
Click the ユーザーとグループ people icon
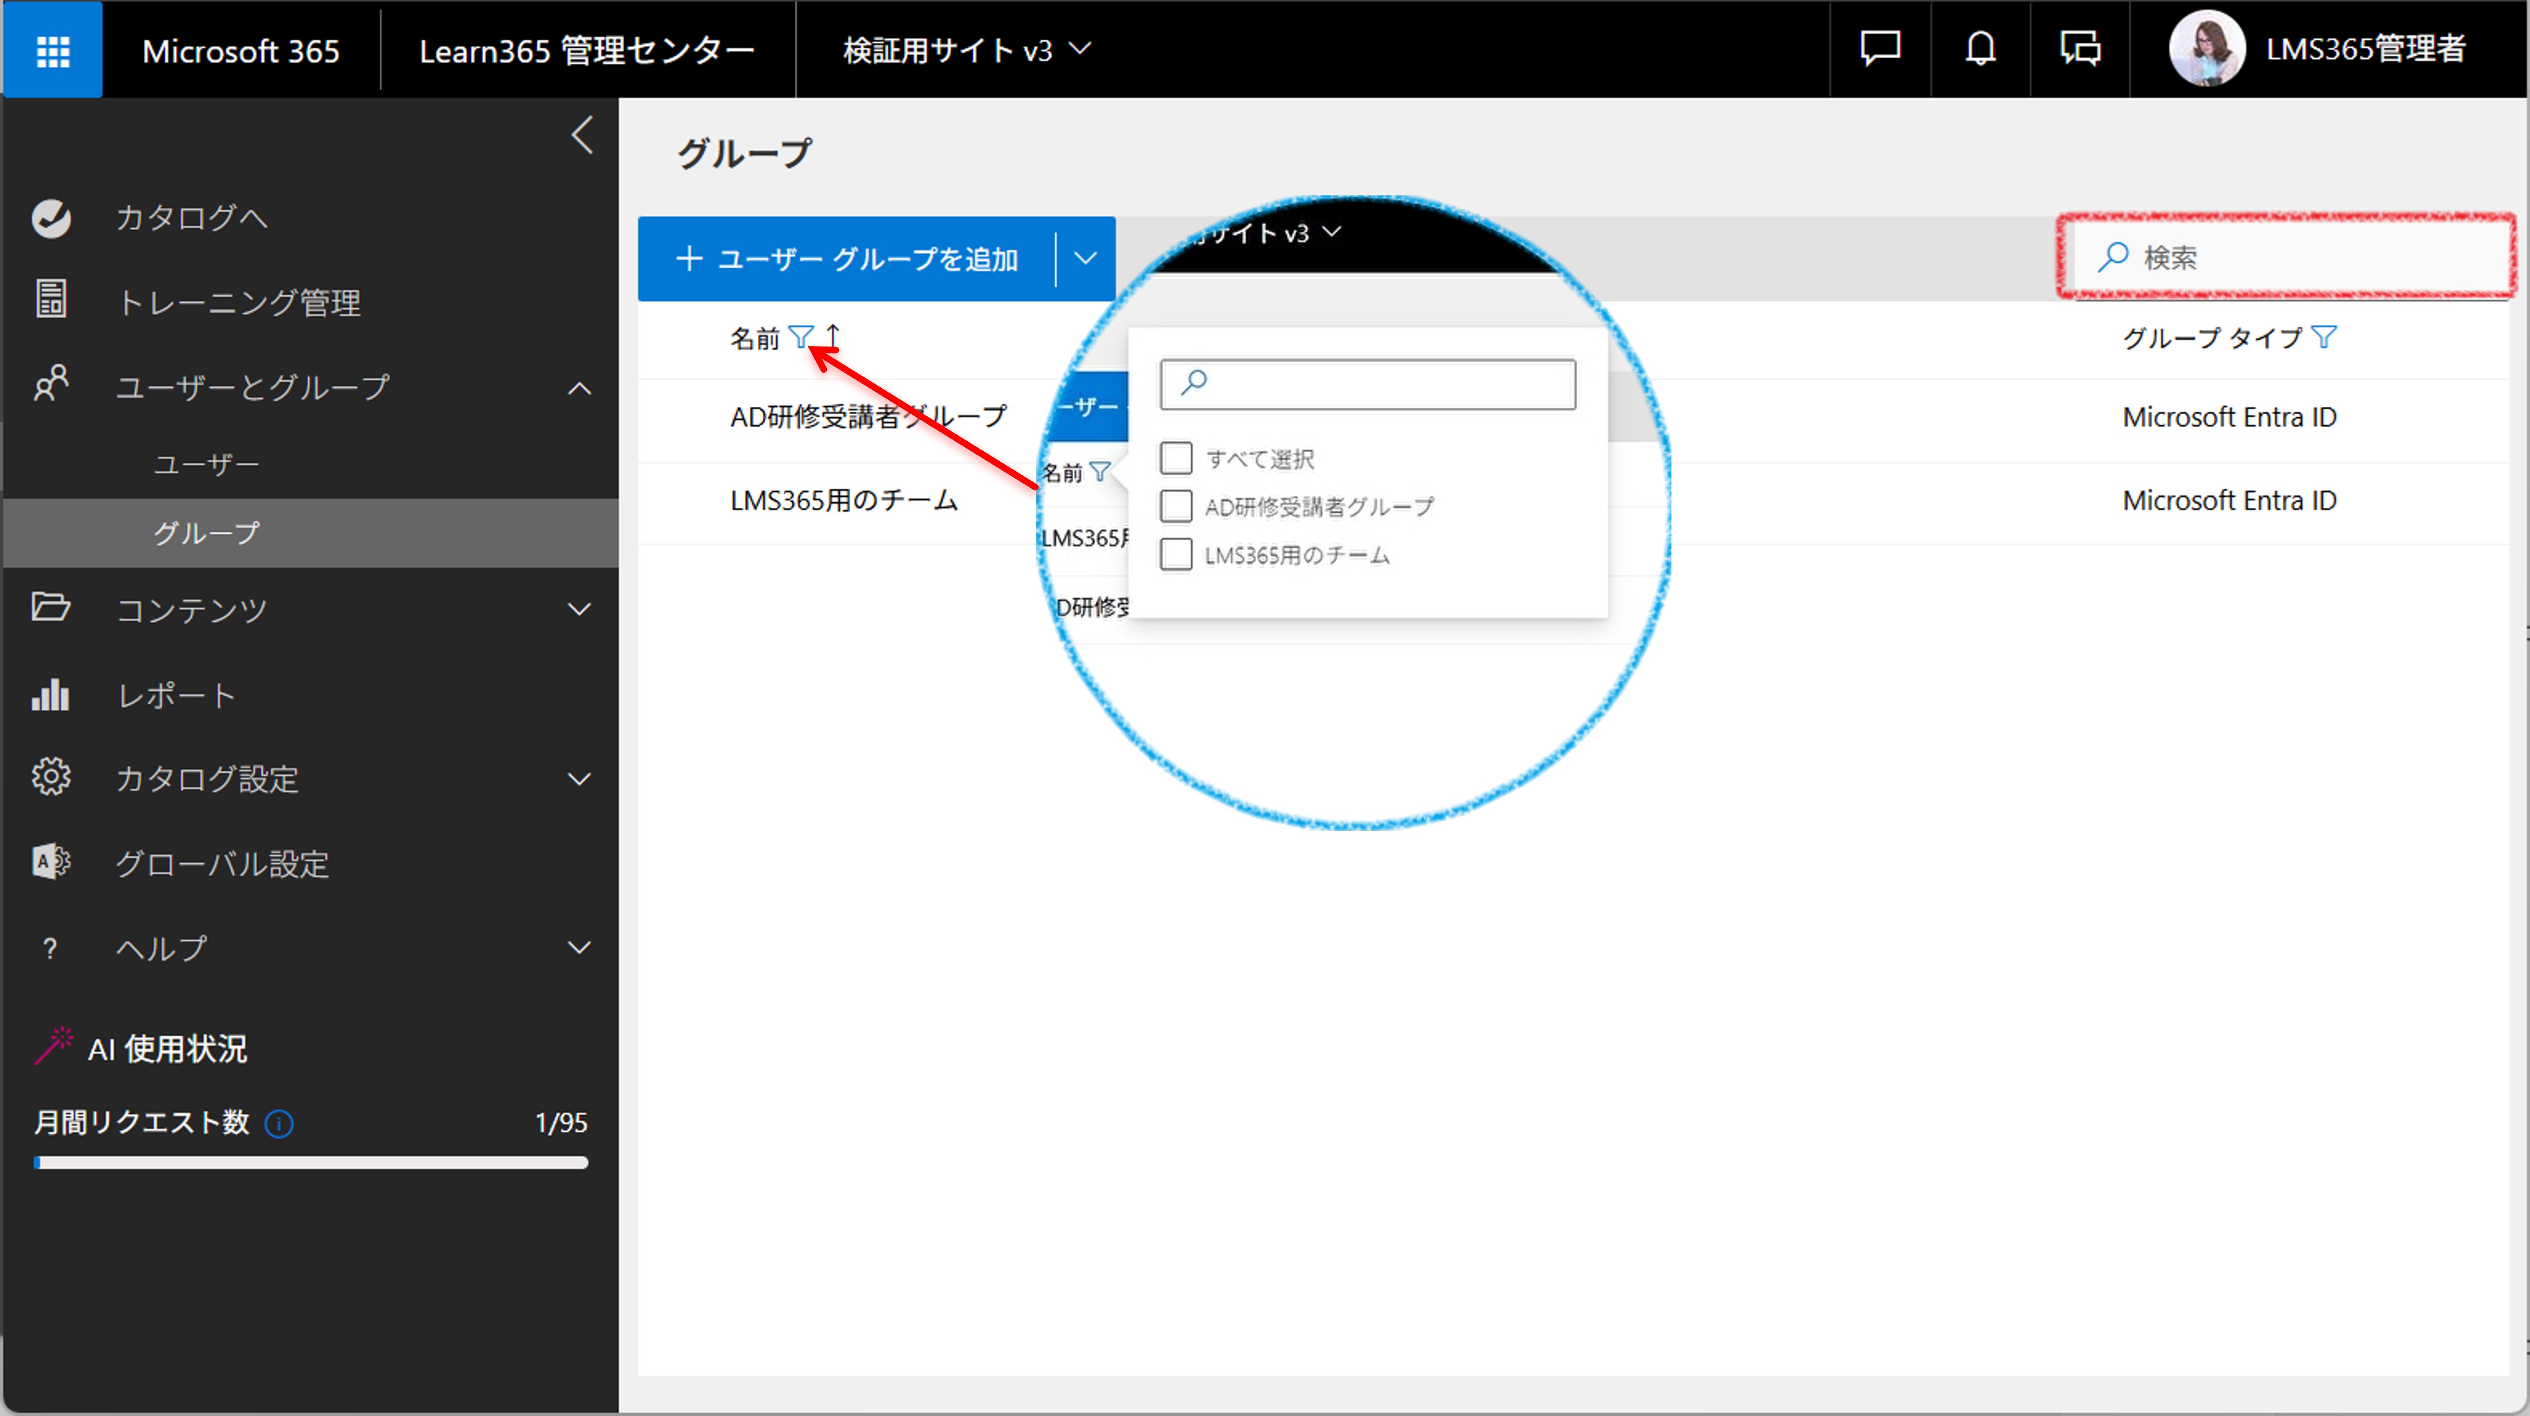(51, 384)
